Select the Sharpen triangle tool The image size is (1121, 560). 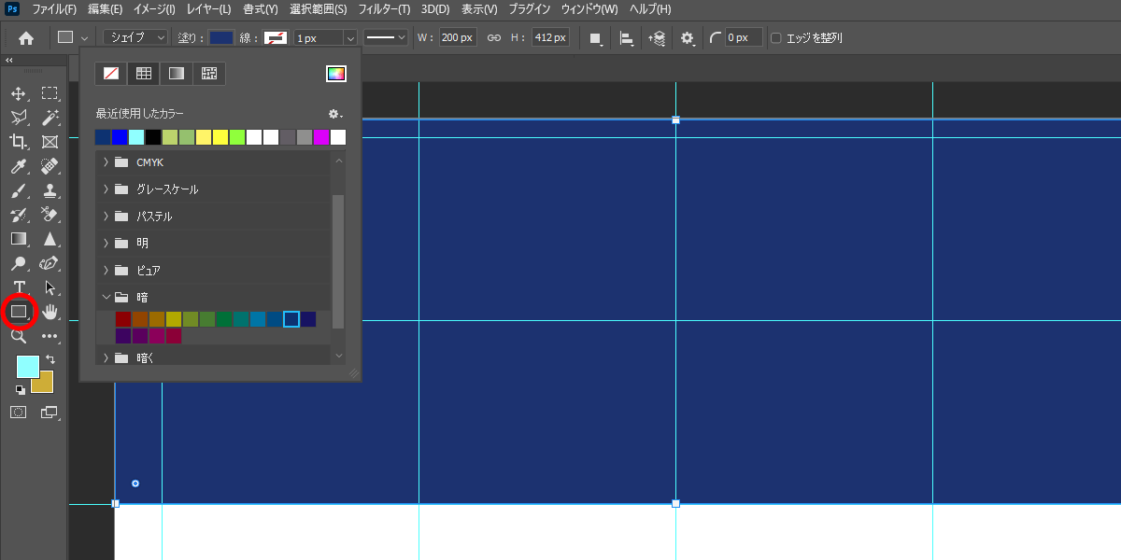(50, 239)
